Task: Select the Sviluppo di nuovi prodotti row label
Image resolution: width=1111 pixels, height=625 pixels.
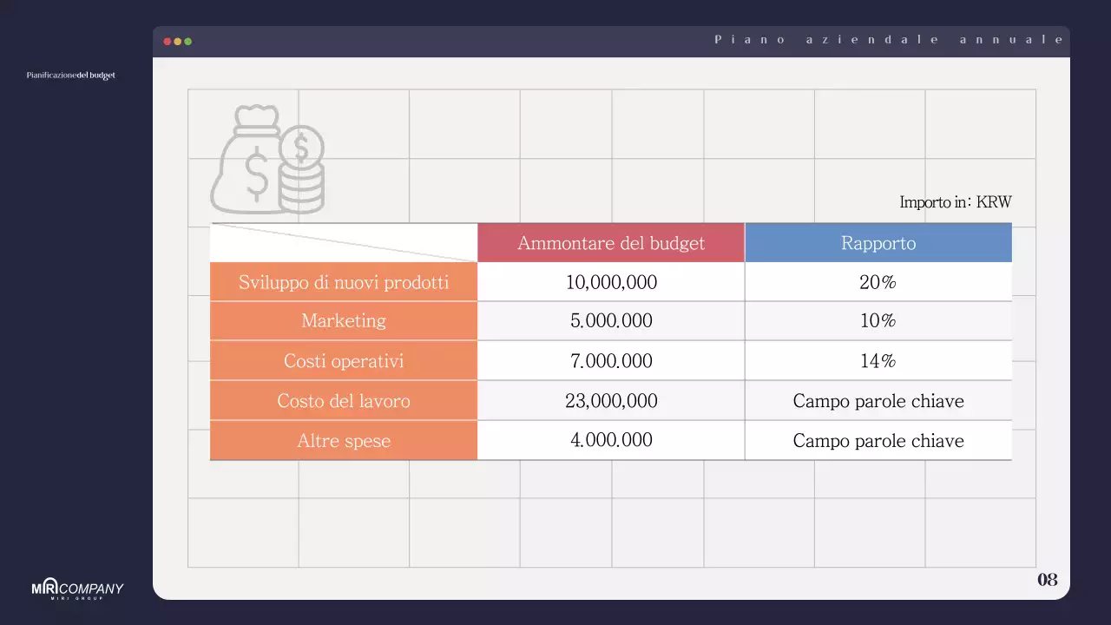Action: pos(343,282)
